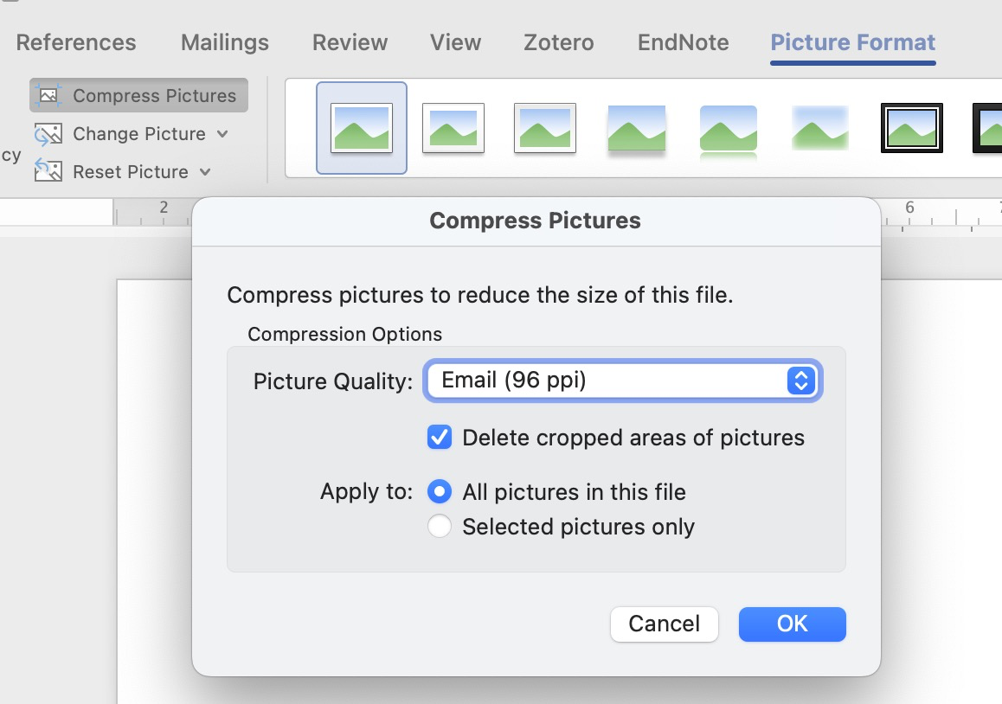Click the Change Picture icon
The height and width of the screenshot is (704, 1002).
48,134
